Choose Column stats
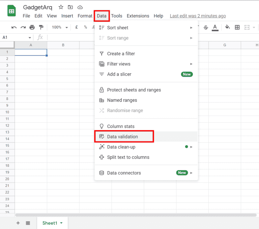Screen dimensions: 259x229 (146, 126)
